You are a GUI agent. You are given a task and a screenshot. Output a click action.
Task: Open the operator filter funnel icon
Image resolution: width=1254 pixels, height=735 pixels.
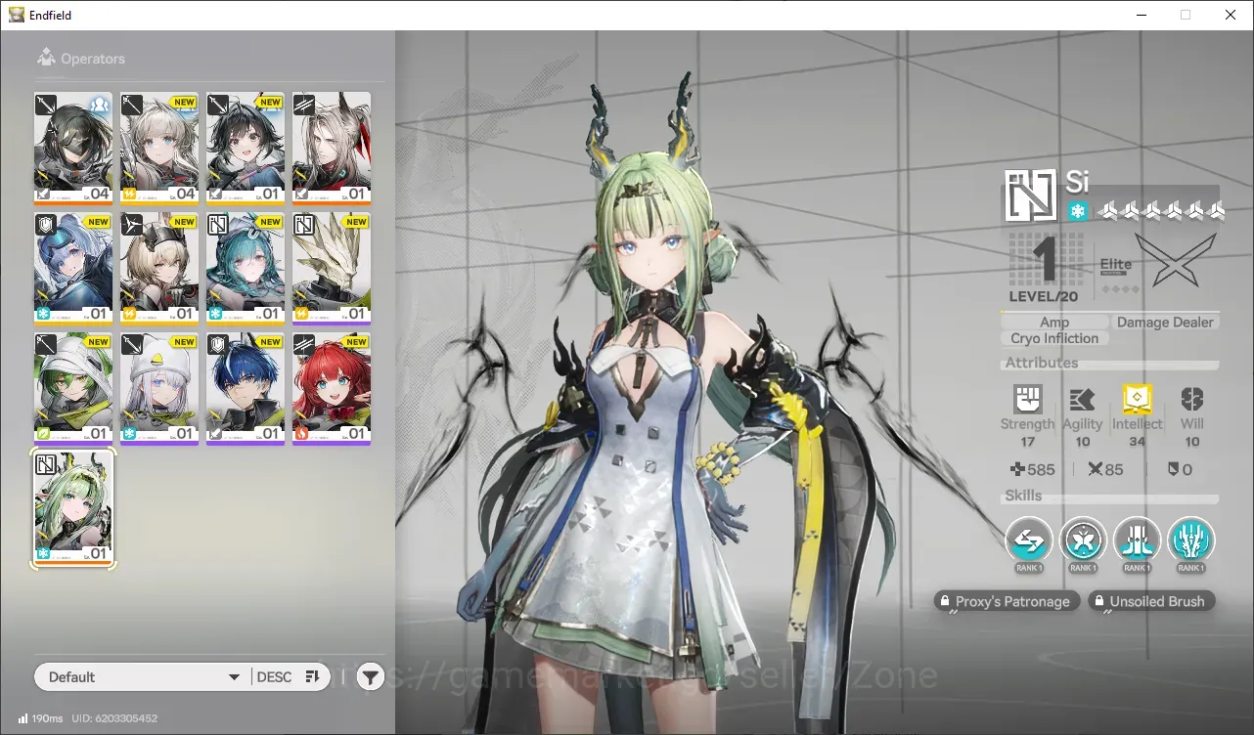tap(370, 676)
